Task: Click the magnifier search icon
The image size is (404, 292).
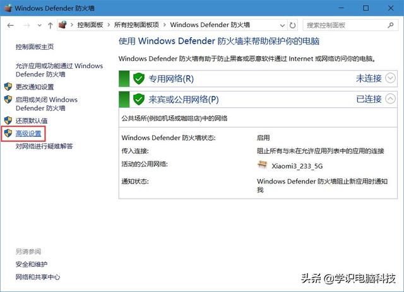Action: pyautogui.click(x=391, y=25)
